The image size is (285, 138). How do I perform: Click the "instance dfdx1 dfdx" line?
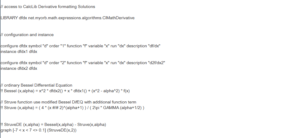click(19, 52)
